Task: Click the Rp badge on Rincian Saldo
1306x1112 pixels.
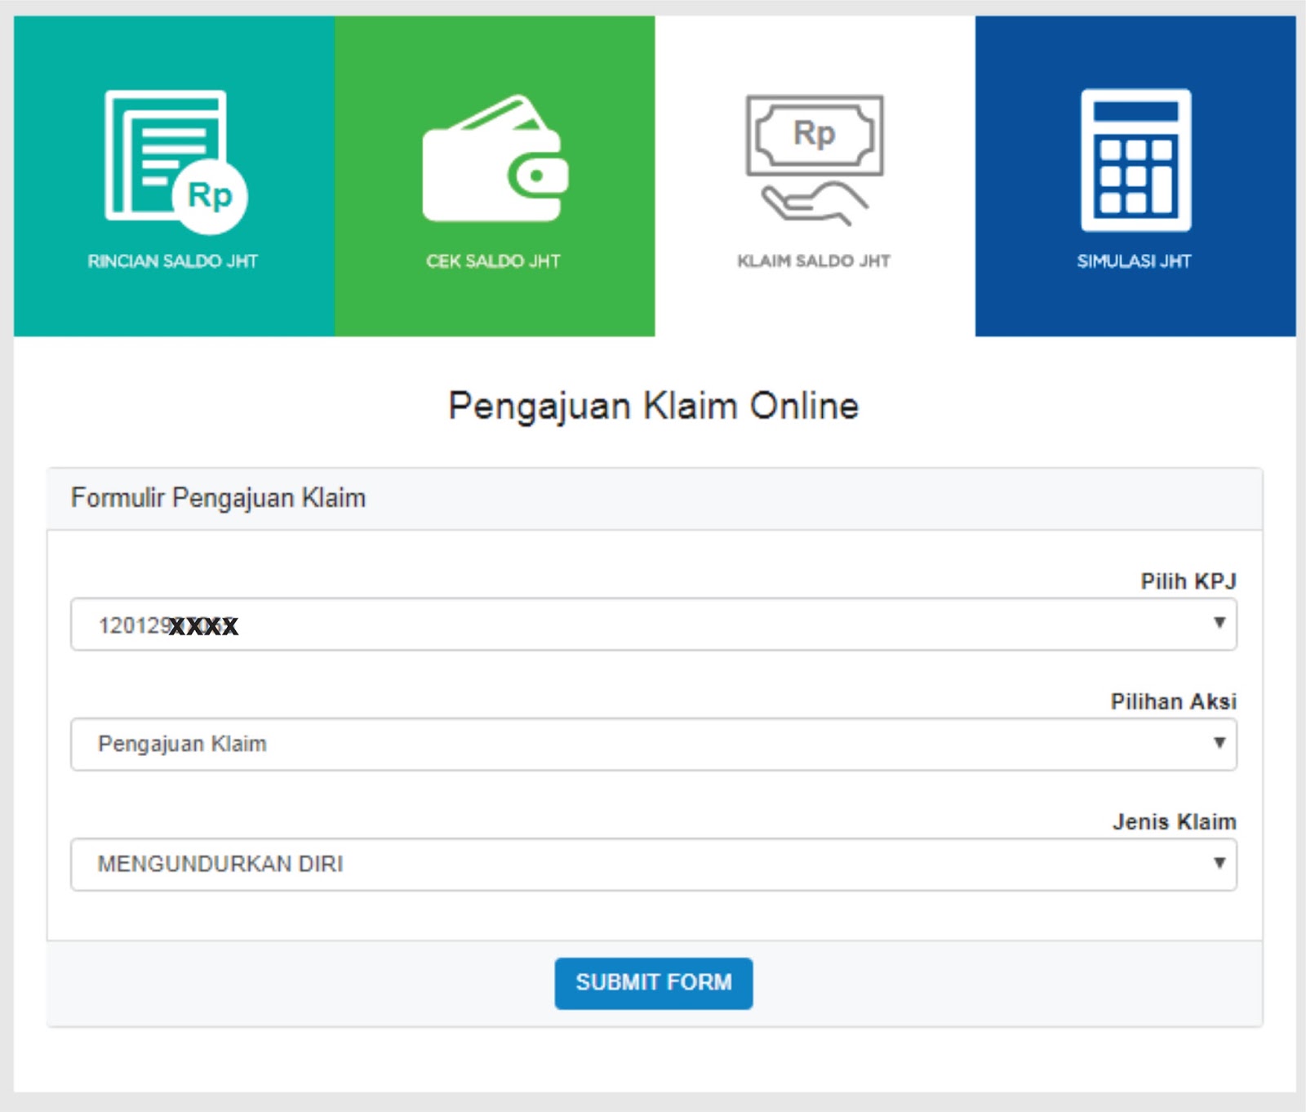Action: (207, 196)
